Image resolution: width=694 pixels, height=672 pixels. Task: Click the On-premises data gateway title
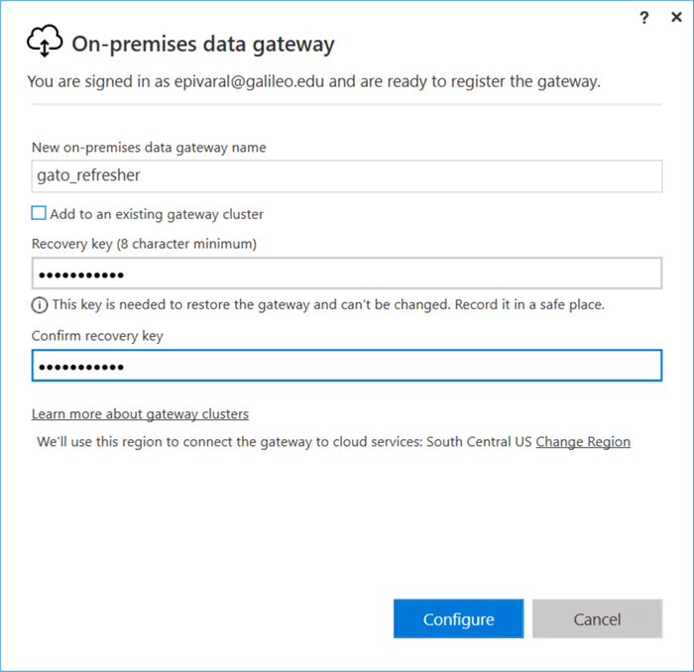[203, 44]
